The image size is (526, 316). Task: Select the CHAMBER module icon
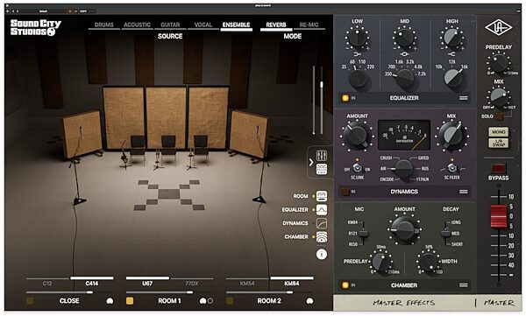click(322, 237)
